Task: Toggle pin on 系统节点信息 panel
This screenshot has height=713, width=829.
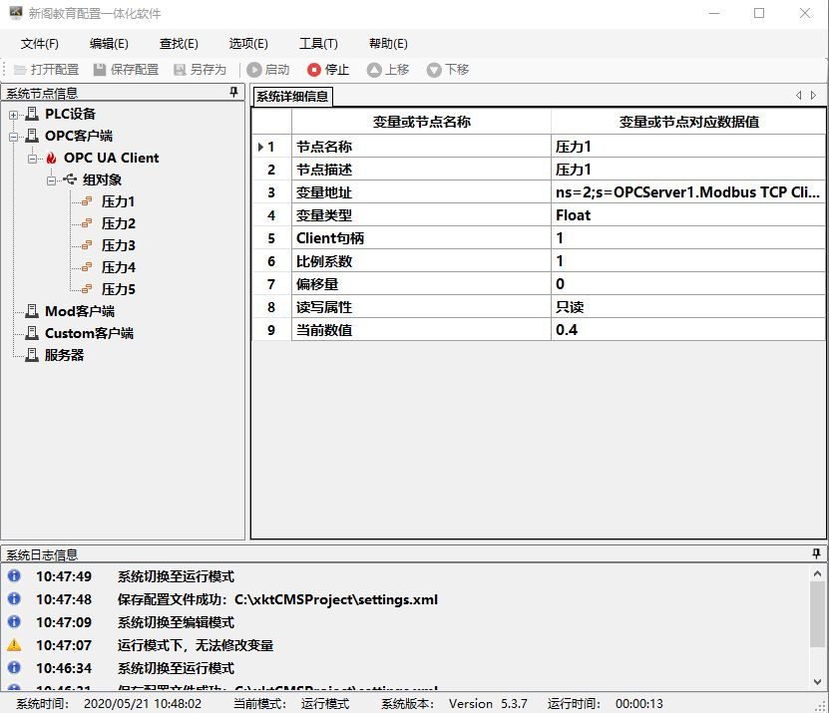Action: 234,93
